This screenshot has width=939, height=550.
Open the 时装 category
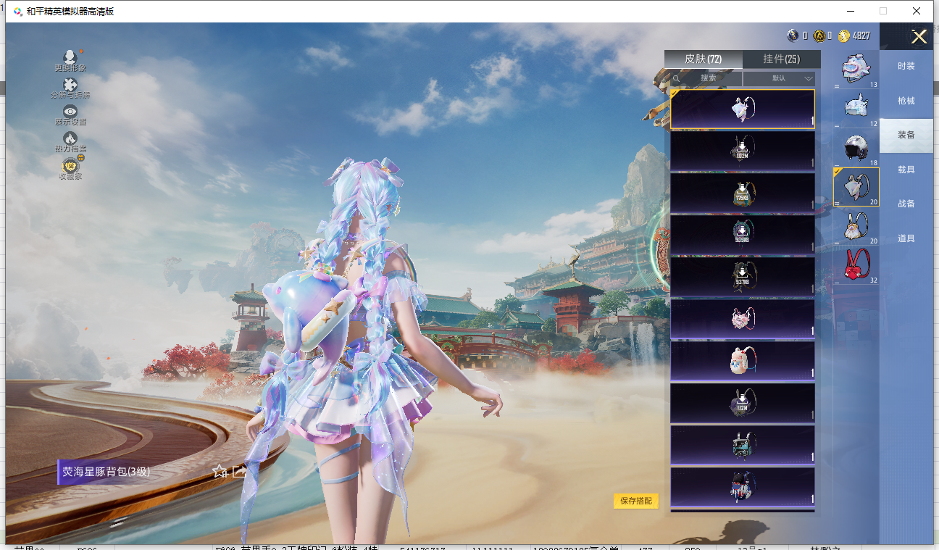(x=906, y=66)
